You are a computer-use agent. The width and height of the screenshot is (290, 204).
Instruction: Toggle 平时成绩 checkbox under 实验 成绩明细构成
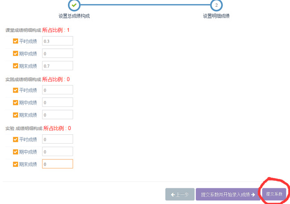[16, 139]
